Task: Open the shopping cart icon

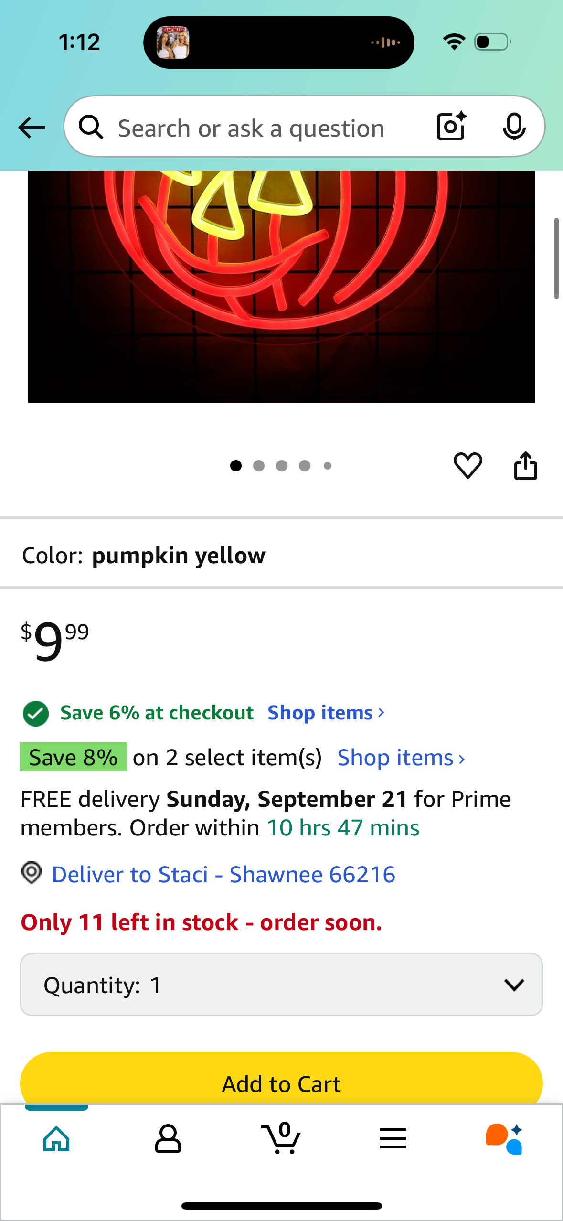Action: [281, 1139]
